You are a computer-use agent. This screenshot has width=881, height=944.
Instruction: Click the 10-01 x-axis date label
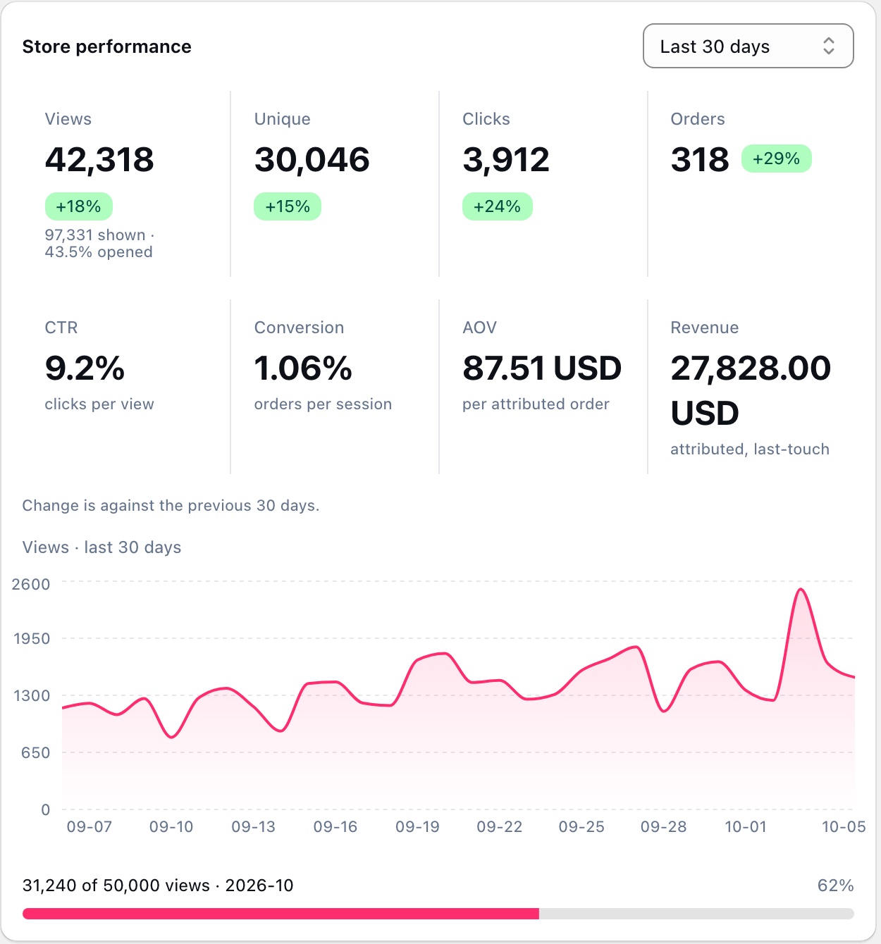point(746,827)
